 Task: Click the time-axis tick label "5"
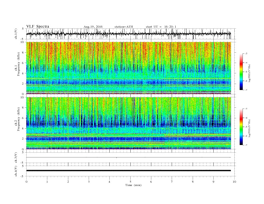130,182
